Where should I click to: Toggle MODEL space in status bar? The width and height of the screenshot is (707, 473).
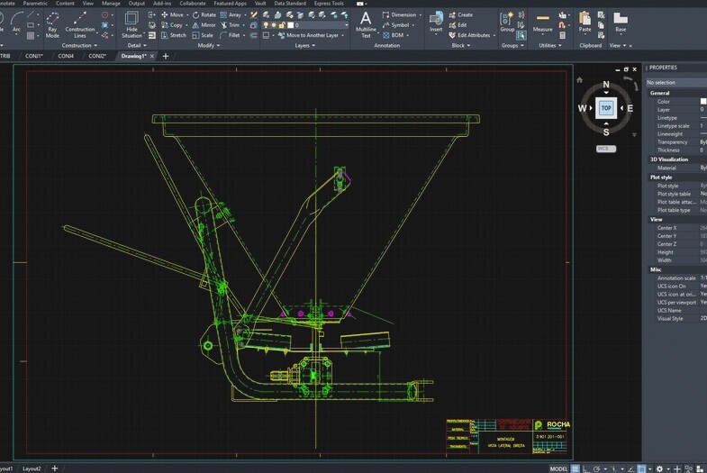point(558,468)
